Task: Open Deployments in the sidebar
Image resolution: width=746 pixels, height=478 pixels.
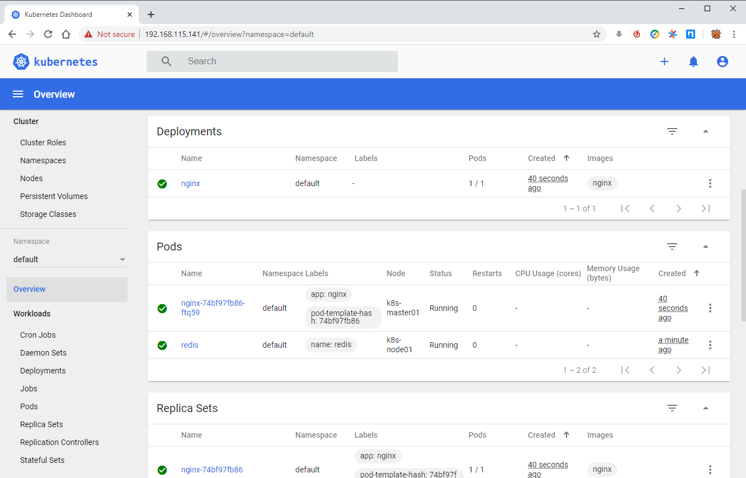Action: click(43, 371)
